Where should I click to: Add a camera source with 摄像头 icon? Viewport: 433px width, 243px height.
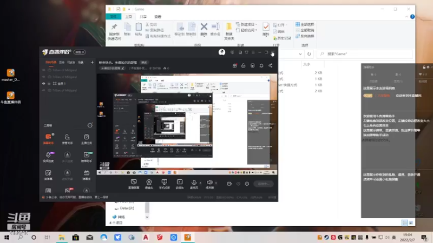[149, 184]
